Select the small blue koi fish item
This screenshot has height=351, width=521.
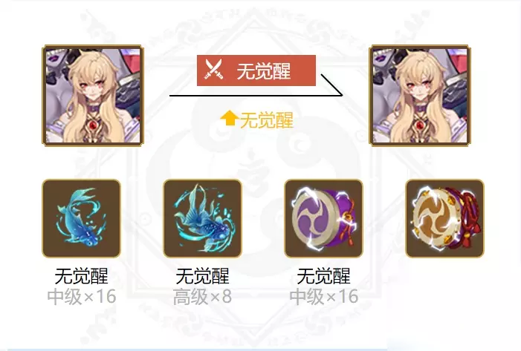pyautogui.click(x=81, y=218)
